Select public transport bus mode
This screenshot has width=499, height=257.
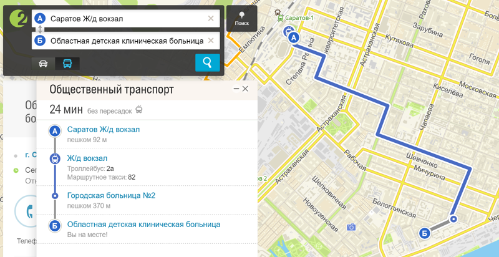click(67, 64)
